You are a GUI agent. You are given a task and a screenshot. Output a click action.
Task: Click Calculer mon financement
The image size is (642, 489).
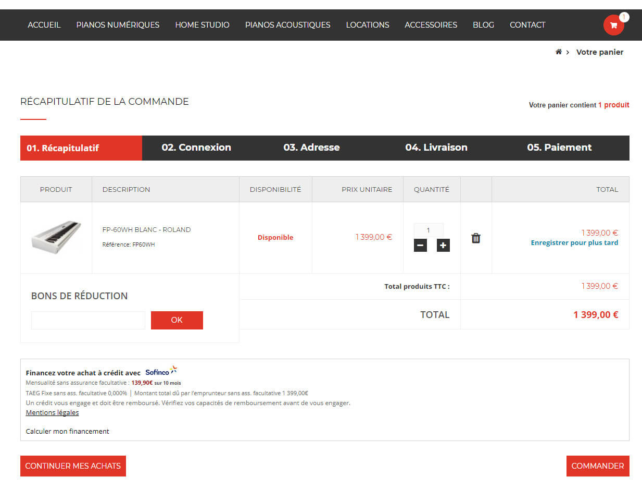click(68, 431)
